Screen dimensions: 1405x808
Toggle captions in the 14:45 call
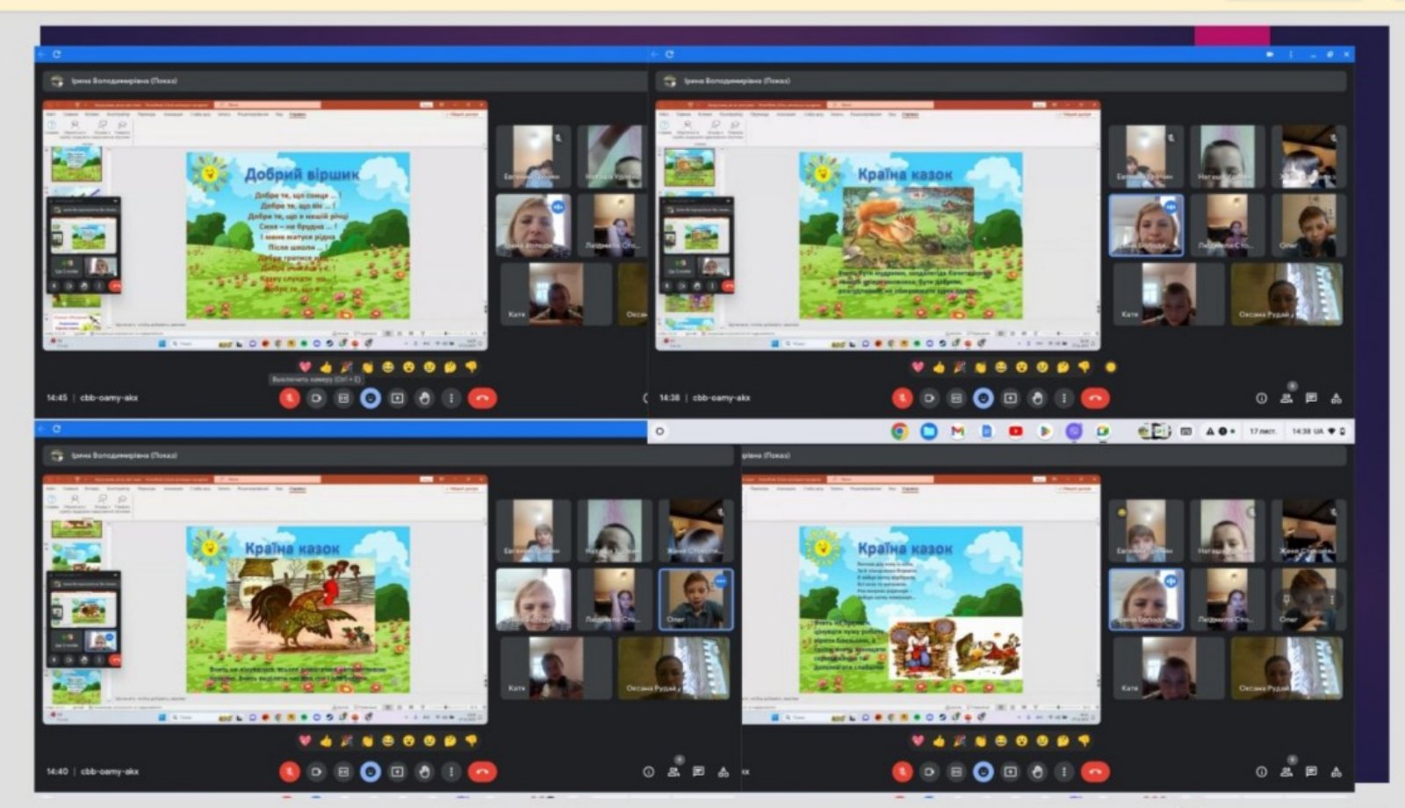pos(343,398)
